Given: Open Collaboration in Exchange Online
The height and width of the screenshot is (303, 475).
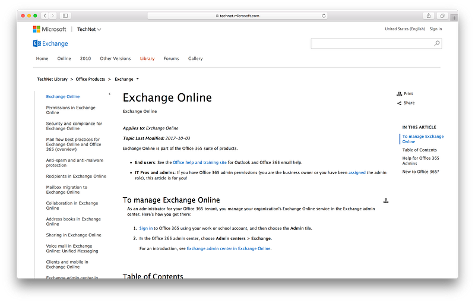Looking at the screenshot, I should click(x=72, y=206).
